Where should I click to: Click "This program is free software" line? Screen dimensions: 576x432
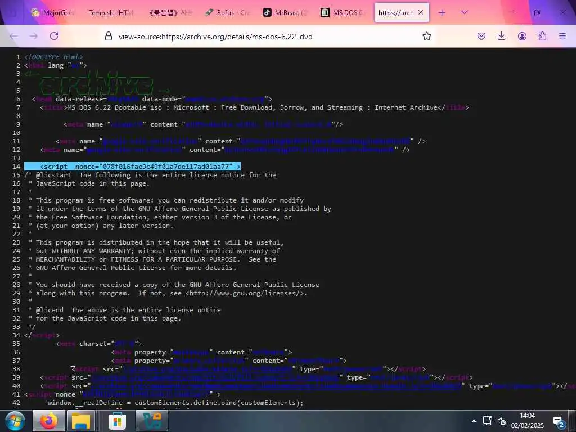point(166,200)
